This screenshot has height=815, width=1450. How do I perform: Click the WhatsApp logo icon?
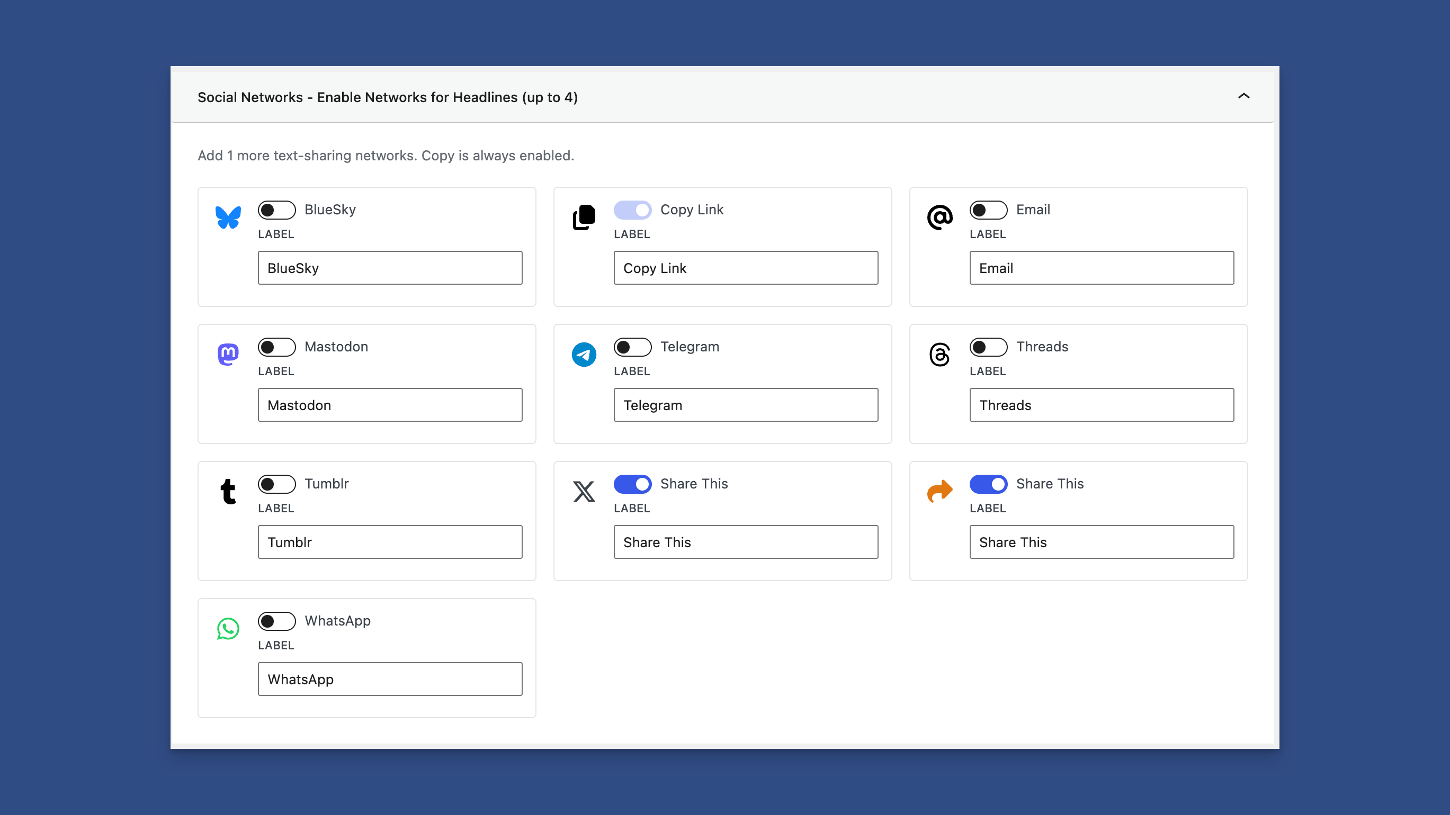(x=228, y=629)
